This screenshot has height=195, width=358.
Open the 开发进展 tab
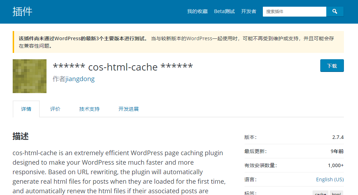pos(128,109)
